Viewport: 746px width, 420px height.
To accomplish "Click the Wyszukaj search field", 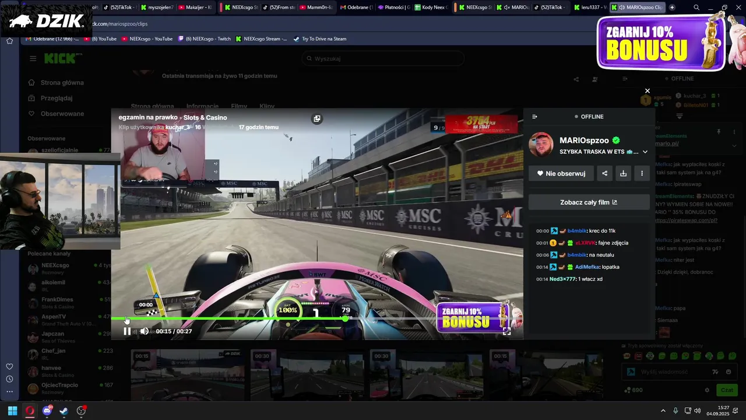I will pos(383,58).
